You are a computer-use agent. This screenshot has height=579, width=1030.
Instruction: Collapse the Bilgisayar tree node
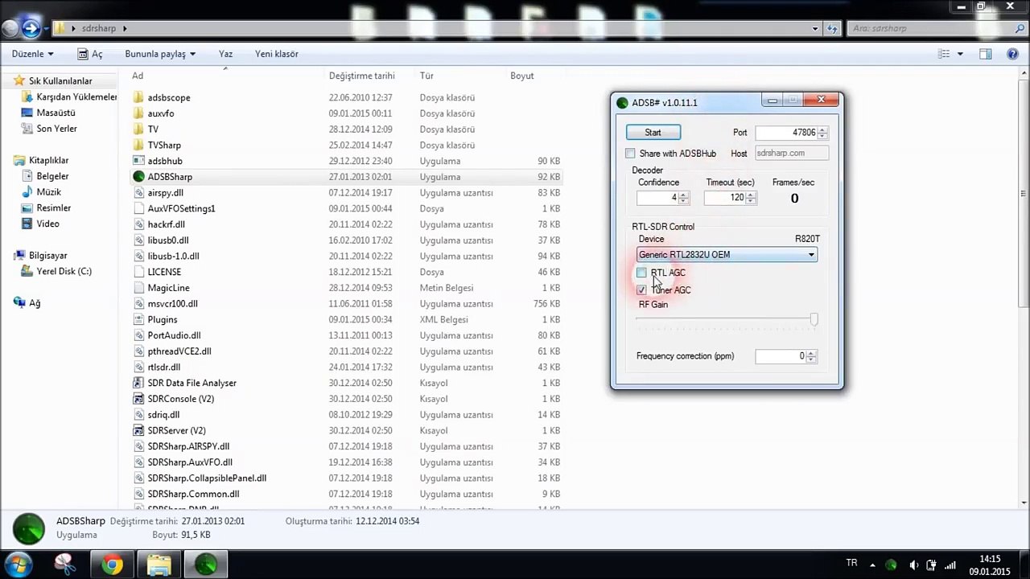pyautogui.click(x=8, y=256)
